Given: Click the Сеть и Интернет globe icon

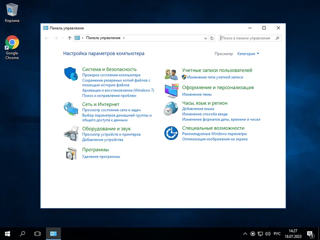Looking at the screenshot, I should click(71, 109).
